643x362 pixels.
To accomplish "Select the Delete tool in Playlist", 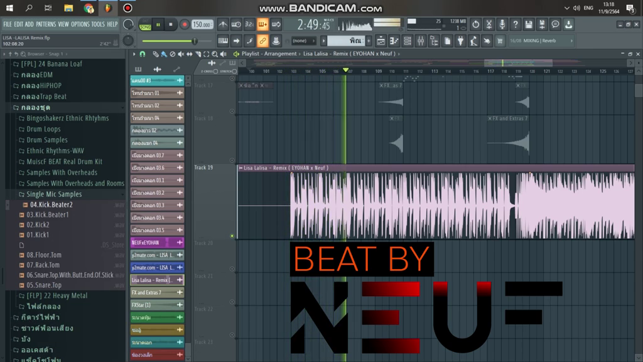I will (x=172, y=54).
